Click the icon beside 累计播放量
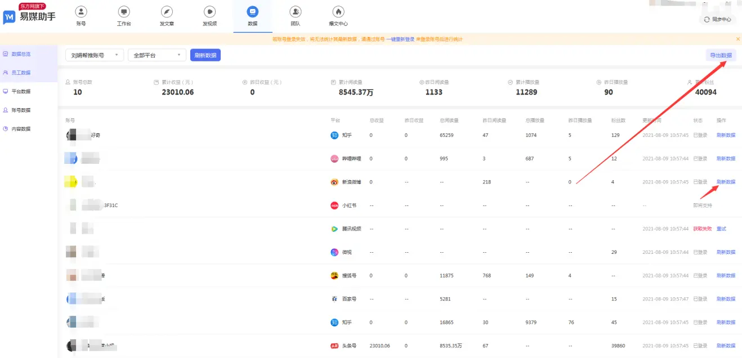 tap(510, 82)
